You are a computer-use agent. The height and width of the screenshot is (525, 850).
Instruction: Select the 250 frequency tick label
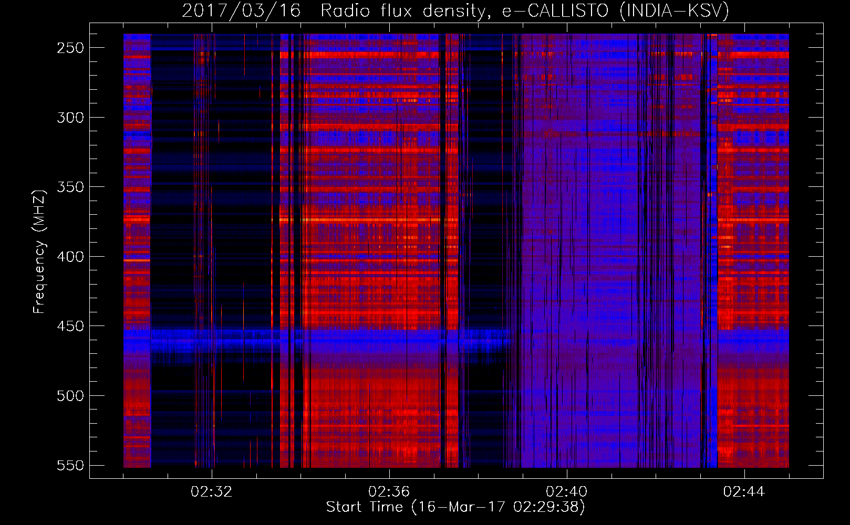pyautogui.click(x=70, y=48)
